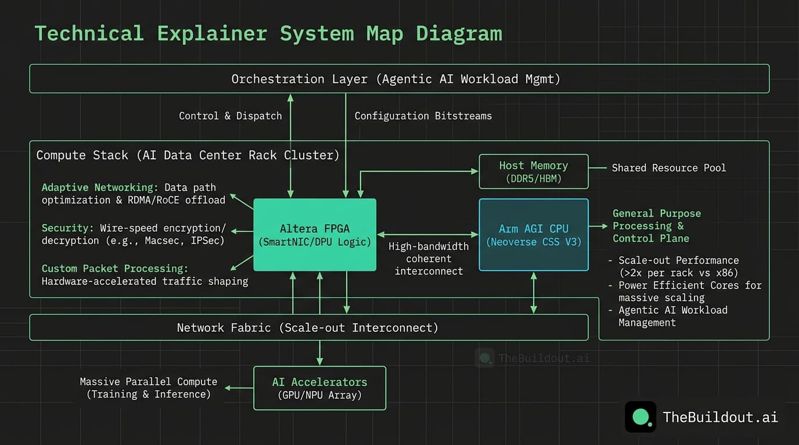The width and height of the screenshot is (799, 445).
Task: Select the AI Accelerators (GPU/NPU Array) block
Action: (x=319, y=388)
